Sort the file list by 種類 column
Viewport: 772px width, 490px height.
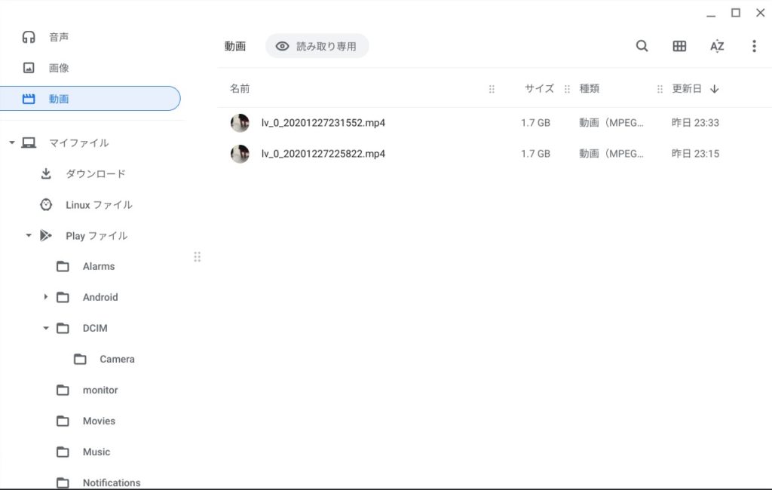point(590,89)
